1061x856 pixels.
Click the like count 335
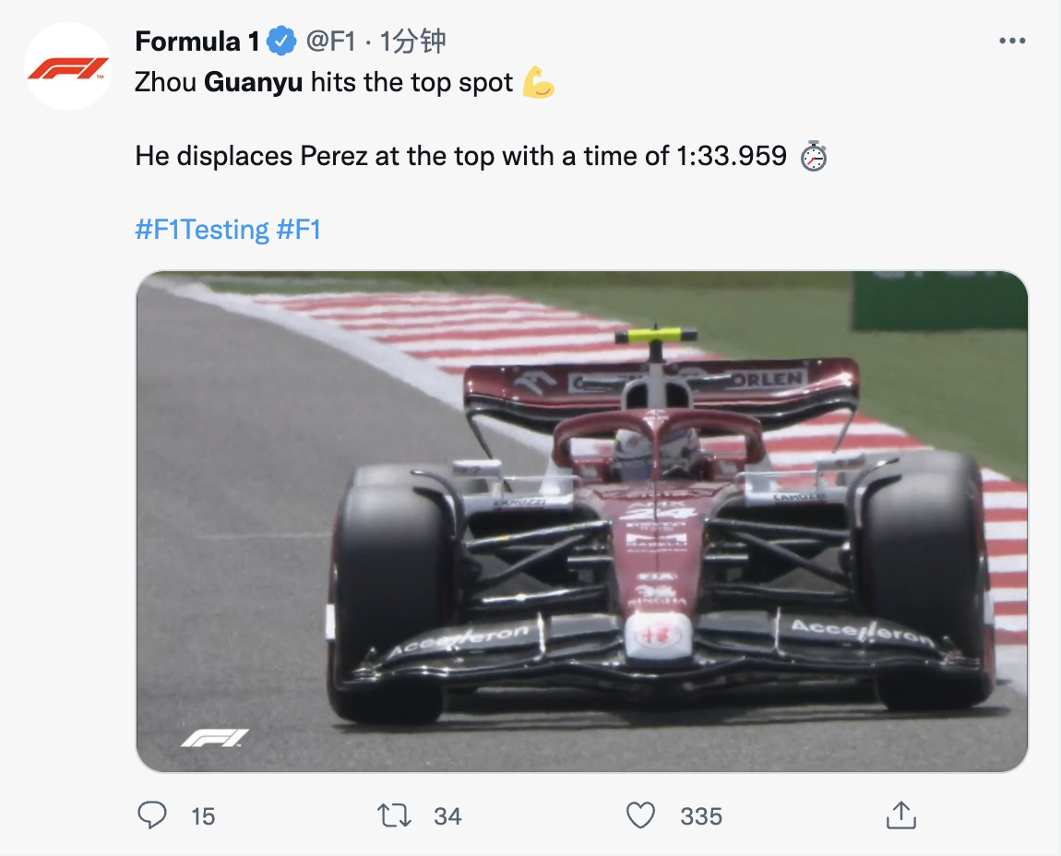point(701,816)
